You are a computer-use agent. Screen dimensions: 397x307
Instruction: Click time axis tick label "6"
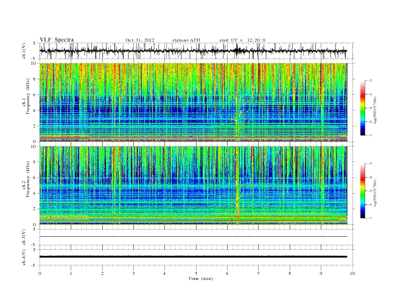pos(227,273)
